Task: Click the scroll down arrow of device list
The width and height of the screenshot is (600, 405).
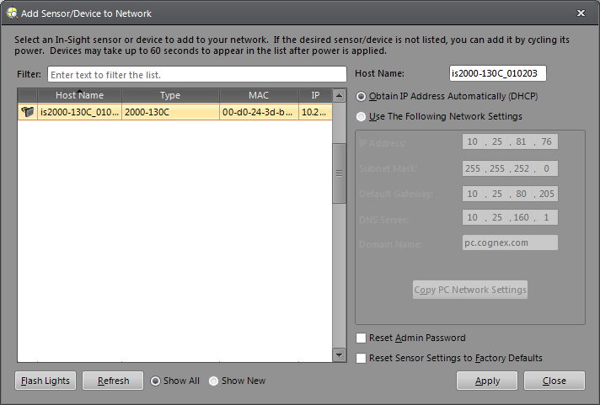Action: click(339, 355)
